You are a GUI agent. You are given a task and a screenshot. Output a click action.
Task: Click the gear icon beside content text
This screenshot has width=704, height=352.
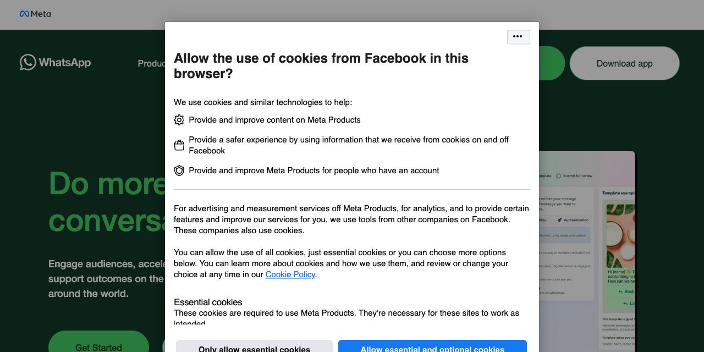179,120
